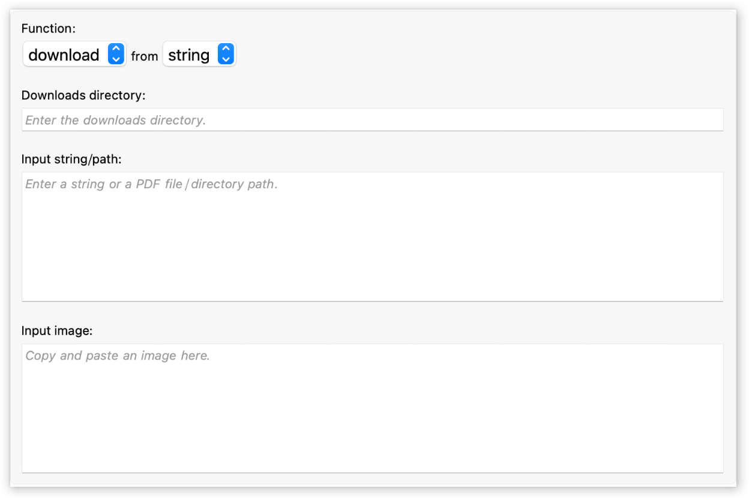Image resolution: width=749 pixels, height=500 pixels.
Task: Click the Input image: label
Action: pyautogui.click(x=57, y=330)
